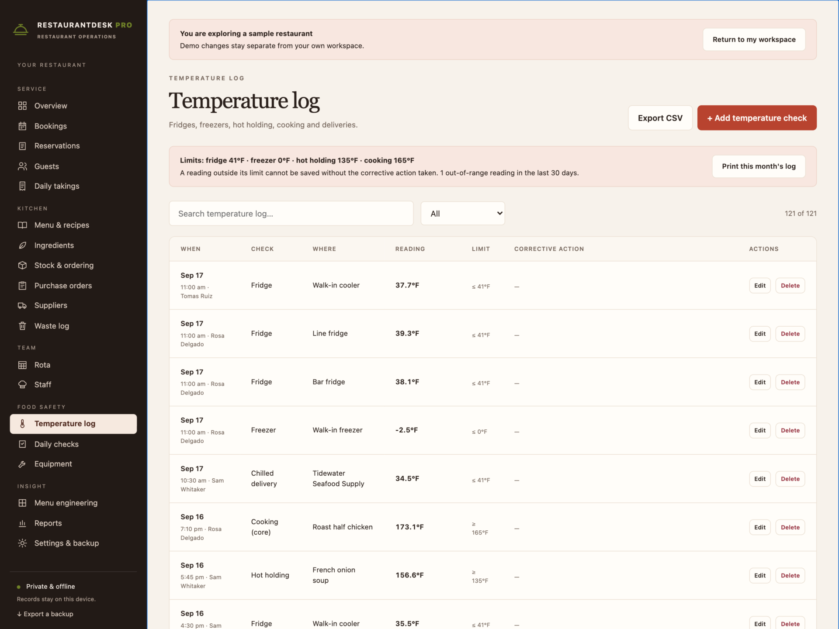This screenshot has height=629, width=839.
Task: Click the -2.5°F reading value
Action: [406, 430]
